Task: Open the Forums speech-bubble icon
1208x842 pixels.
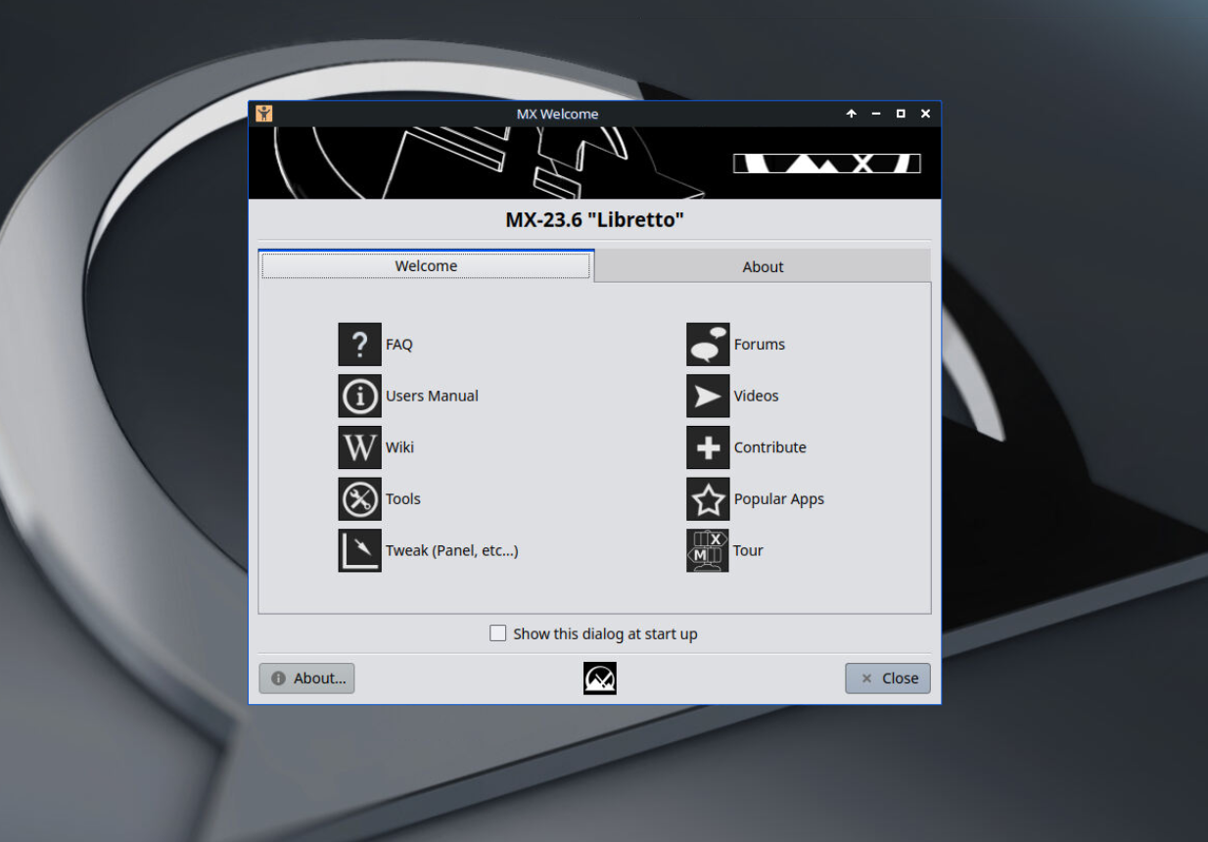Action: 707,344
